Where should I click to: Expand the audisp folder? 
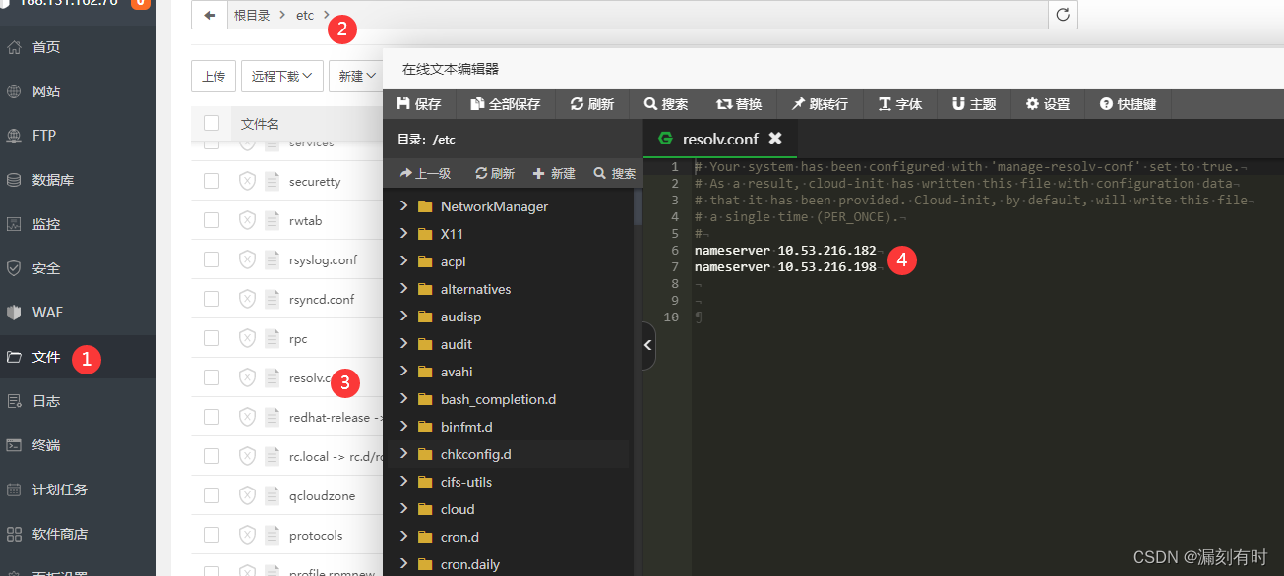click(403, 317)
